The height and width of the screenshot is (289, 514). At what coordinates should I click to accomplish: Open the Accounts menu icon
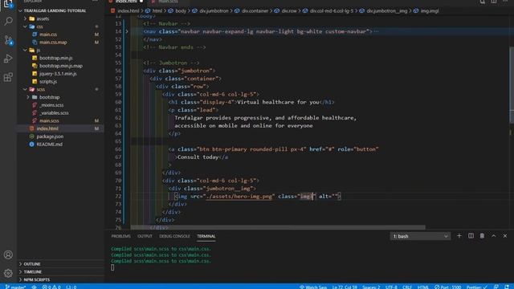(8, 254)
